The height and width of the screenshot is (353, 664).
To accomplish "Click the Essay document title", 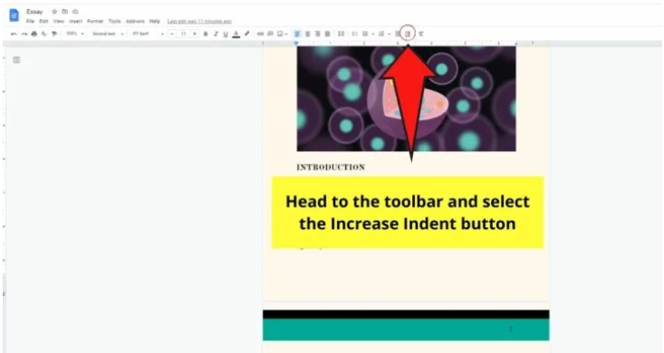I will point(34,12).
